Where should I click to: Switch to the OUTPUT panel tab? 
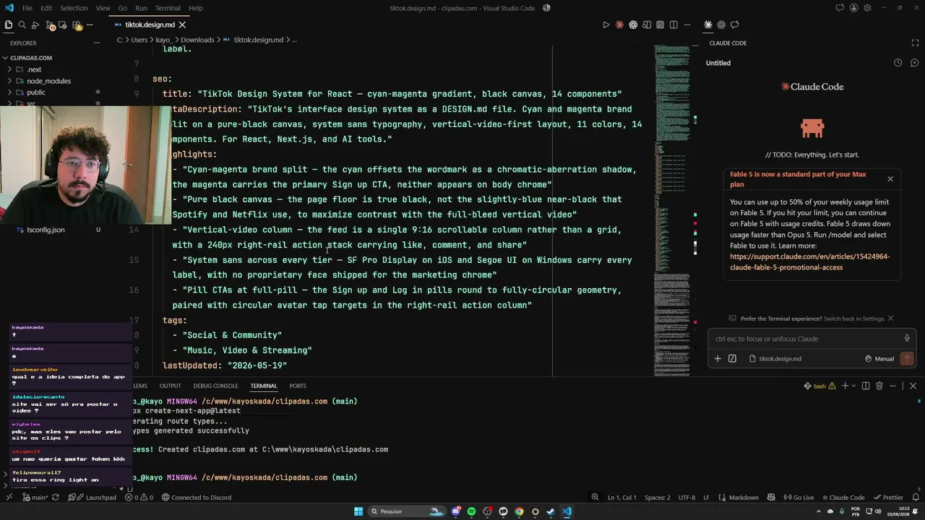(x=170, y=386)
